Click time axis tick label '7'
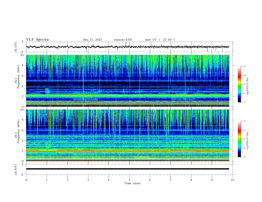Image resolution: width=262 pixels, height=202 pixels. pyautogui.click(x=171, y=180)
